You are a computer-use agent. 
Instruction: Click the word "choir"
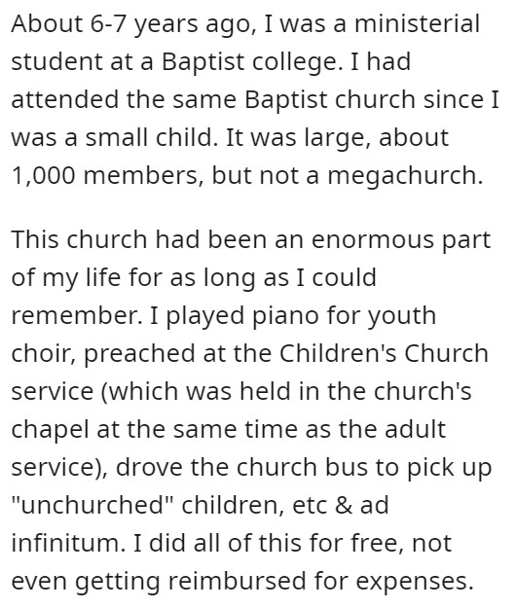pyautogui.click(x=41, y=353)
